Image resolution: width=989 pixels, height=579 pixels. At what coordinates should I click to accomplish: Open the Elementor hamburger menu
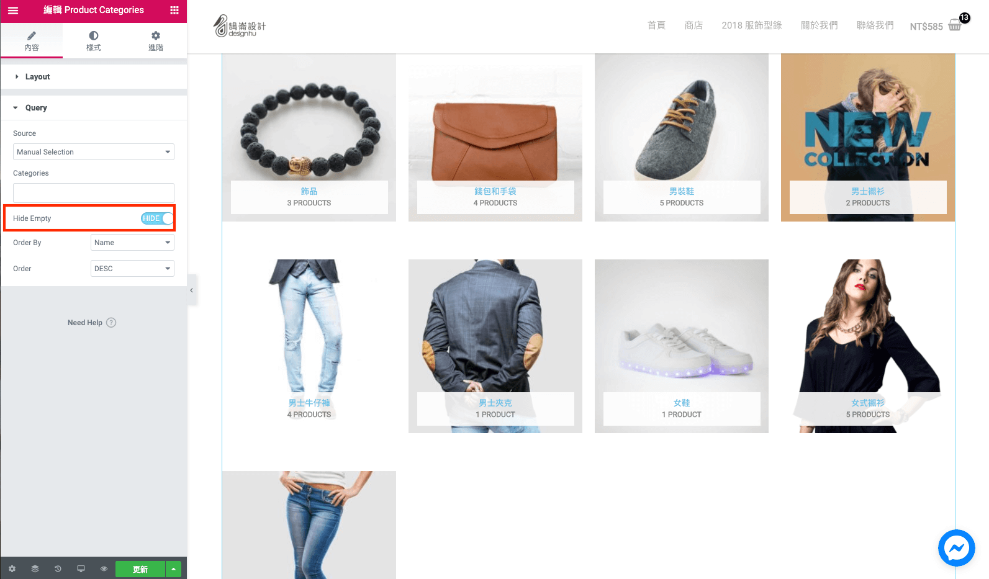click(13, 11)
